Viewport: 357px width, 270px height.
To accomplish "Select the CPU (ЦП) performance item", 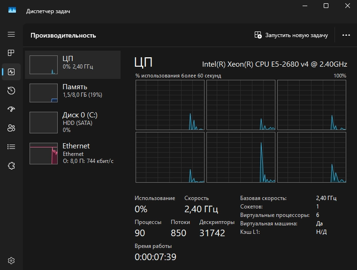I will point(73,65).
